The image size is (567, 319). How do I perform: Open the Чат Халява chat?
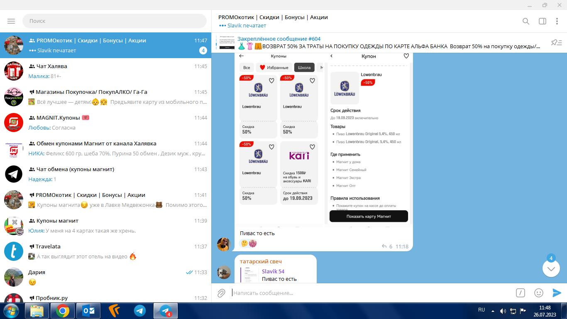tap(106, 71)
